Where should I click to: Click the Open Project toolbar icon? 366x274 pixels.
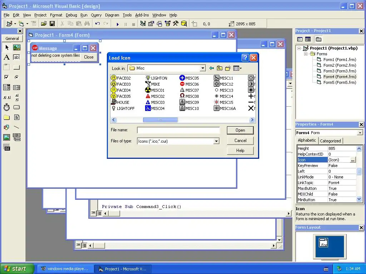(44, 24)
